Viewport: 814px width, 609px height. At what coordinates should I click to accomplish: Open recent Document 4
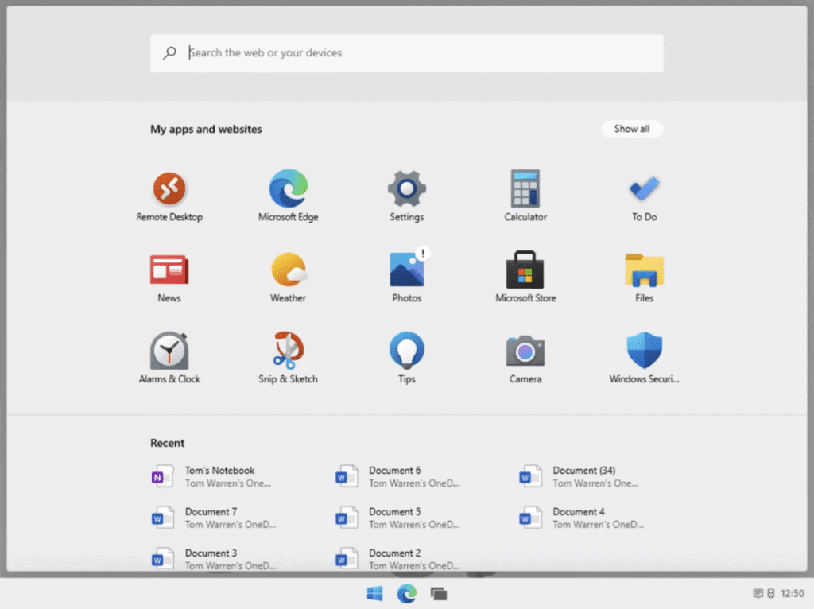[x=581, y=518]
